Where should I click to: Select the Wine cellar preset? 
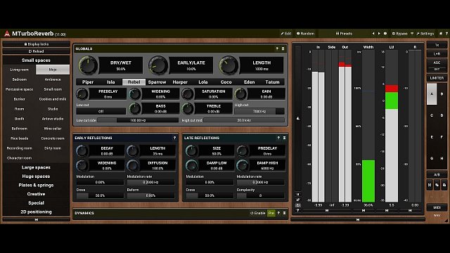tap(53, 129)
